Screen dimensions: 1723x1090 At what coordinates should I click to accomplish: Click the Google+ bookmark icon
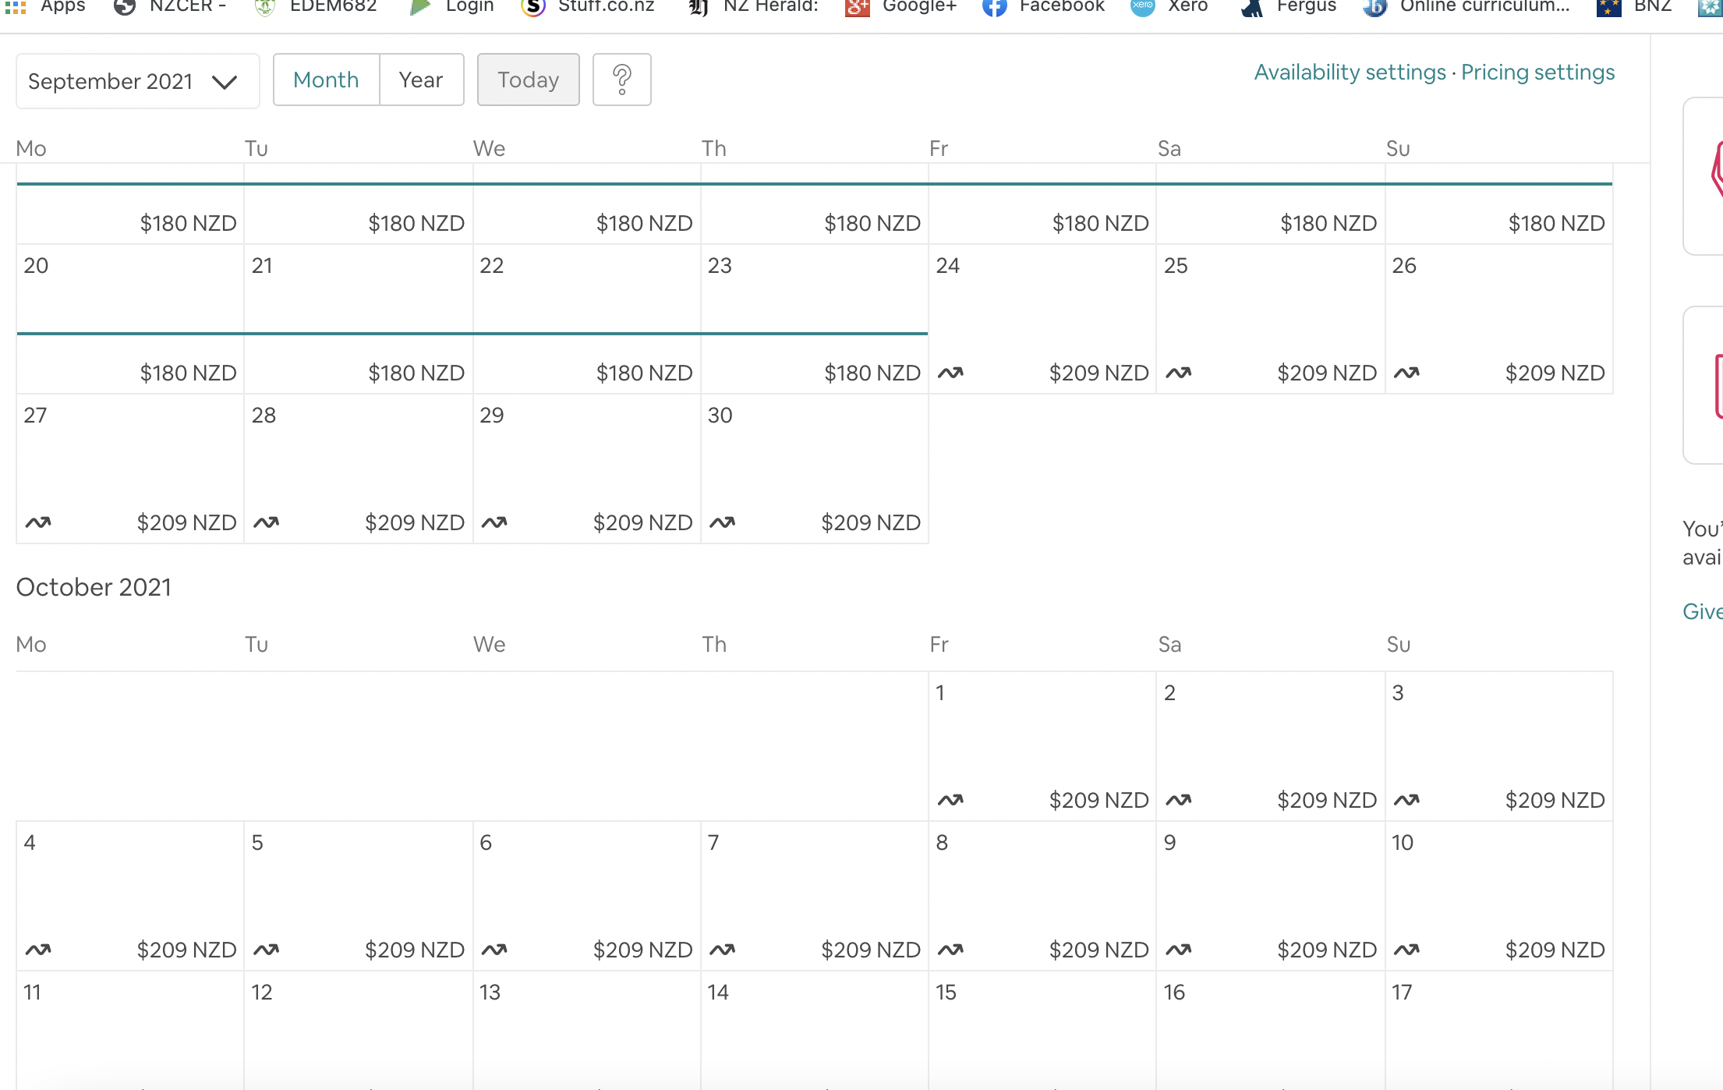pos(857,8)
